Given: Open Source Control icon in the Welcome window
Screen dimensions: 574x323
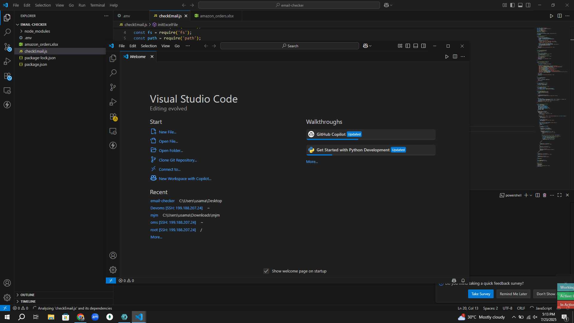Looking at the screenshot, I should click(x=113, y=87).
